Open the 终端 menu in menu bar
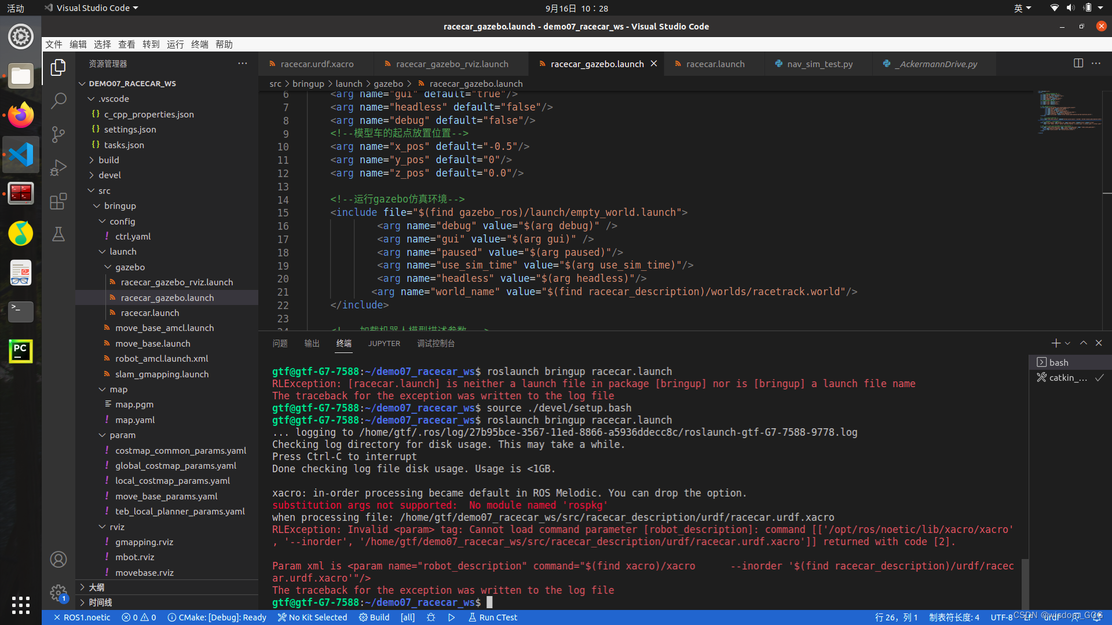Viewport: 1112px width, 625px height. coord(199,45)
